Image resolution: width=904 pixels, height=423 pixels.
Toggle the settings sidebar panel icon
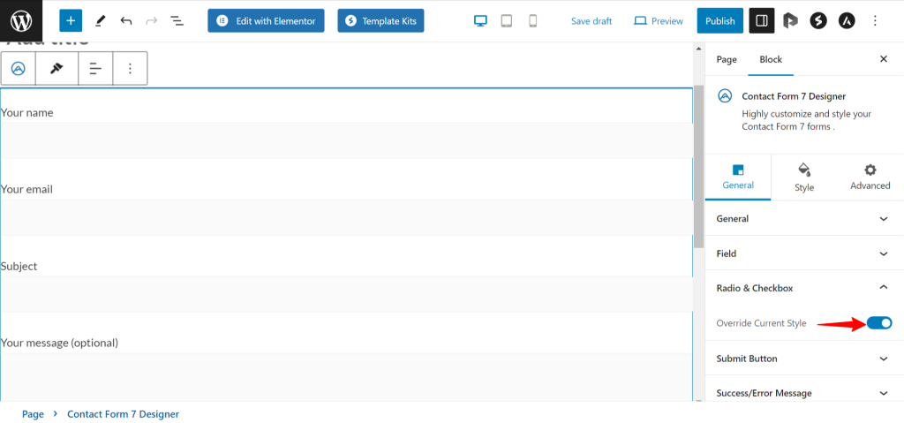pos(762,20)
